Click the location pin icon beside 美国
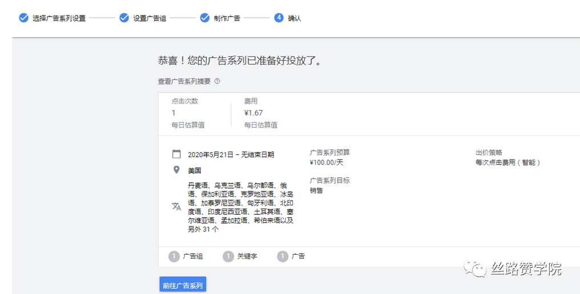The width and height of the screenshot is (580, 294). (176, 170)
